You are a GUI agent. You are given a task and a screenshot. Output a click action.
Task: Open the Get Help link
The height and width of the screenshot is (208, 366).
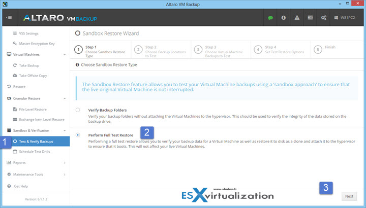tap(21, 186)
